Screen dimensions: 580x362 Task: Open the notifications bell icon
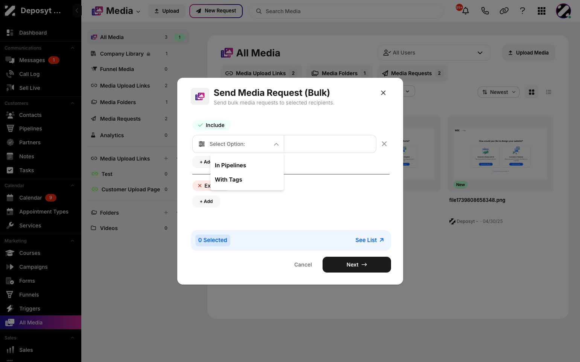[x=466, y=11]
